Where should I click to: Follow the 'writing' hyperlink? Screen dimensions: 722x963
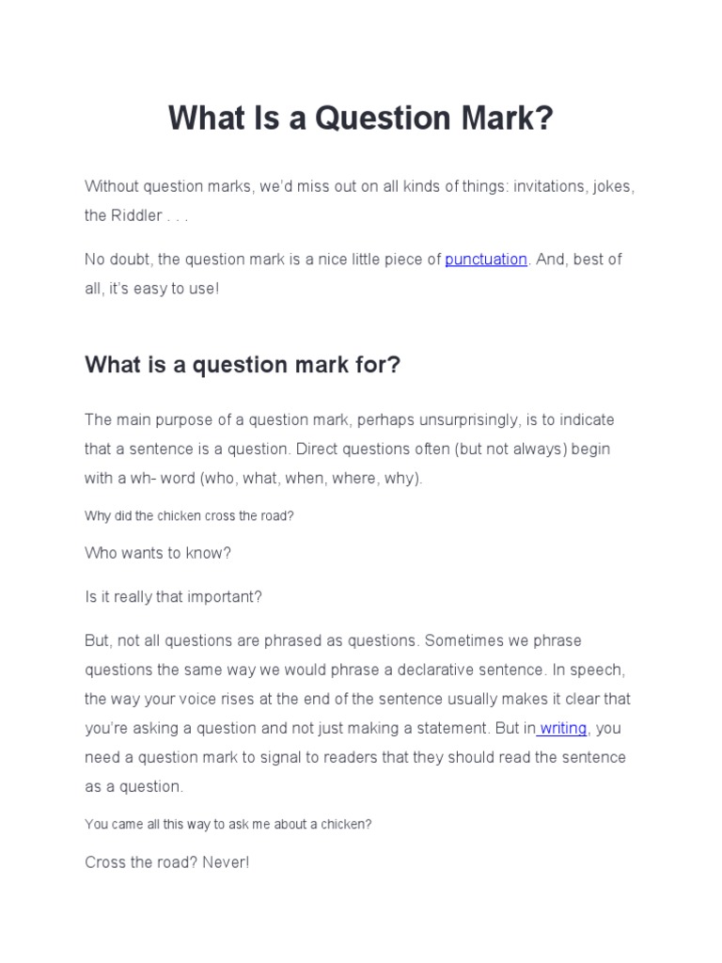pos(564,728)
